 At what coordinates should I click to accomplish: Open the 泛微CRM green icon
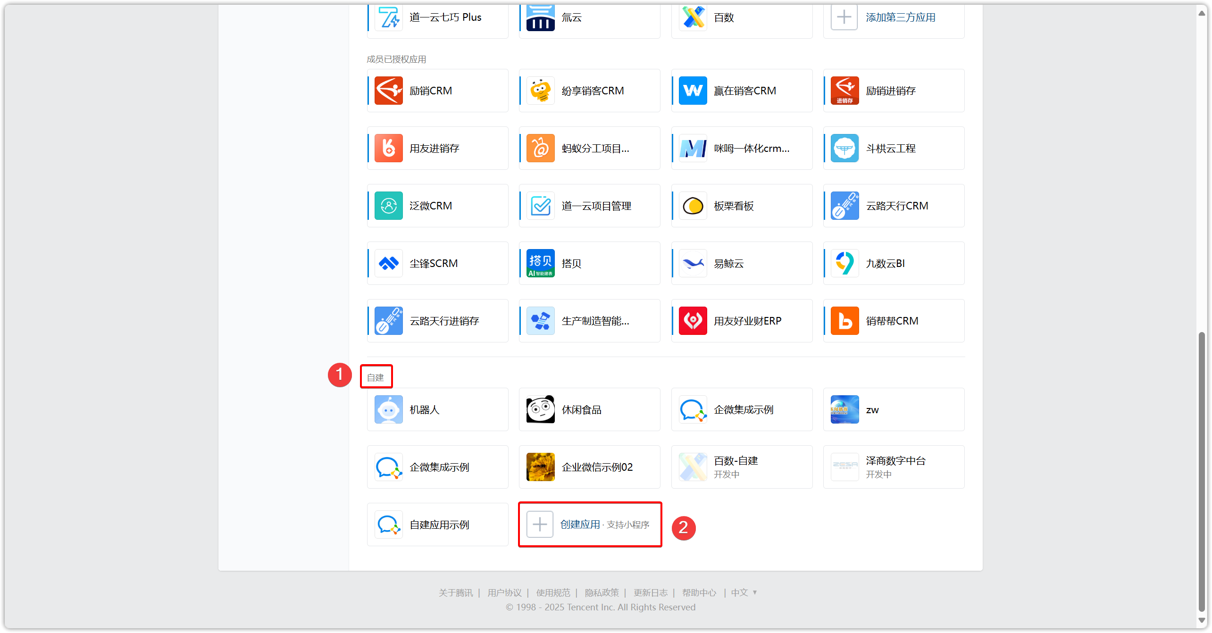[388, 206]
